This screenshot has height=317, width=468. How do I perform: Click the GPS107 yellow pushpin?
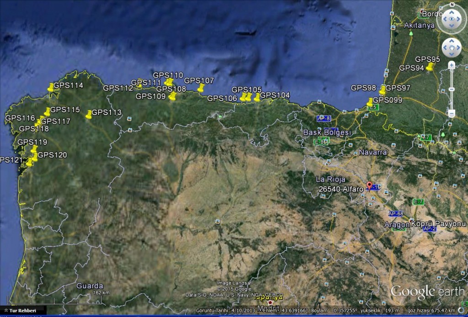200,88
